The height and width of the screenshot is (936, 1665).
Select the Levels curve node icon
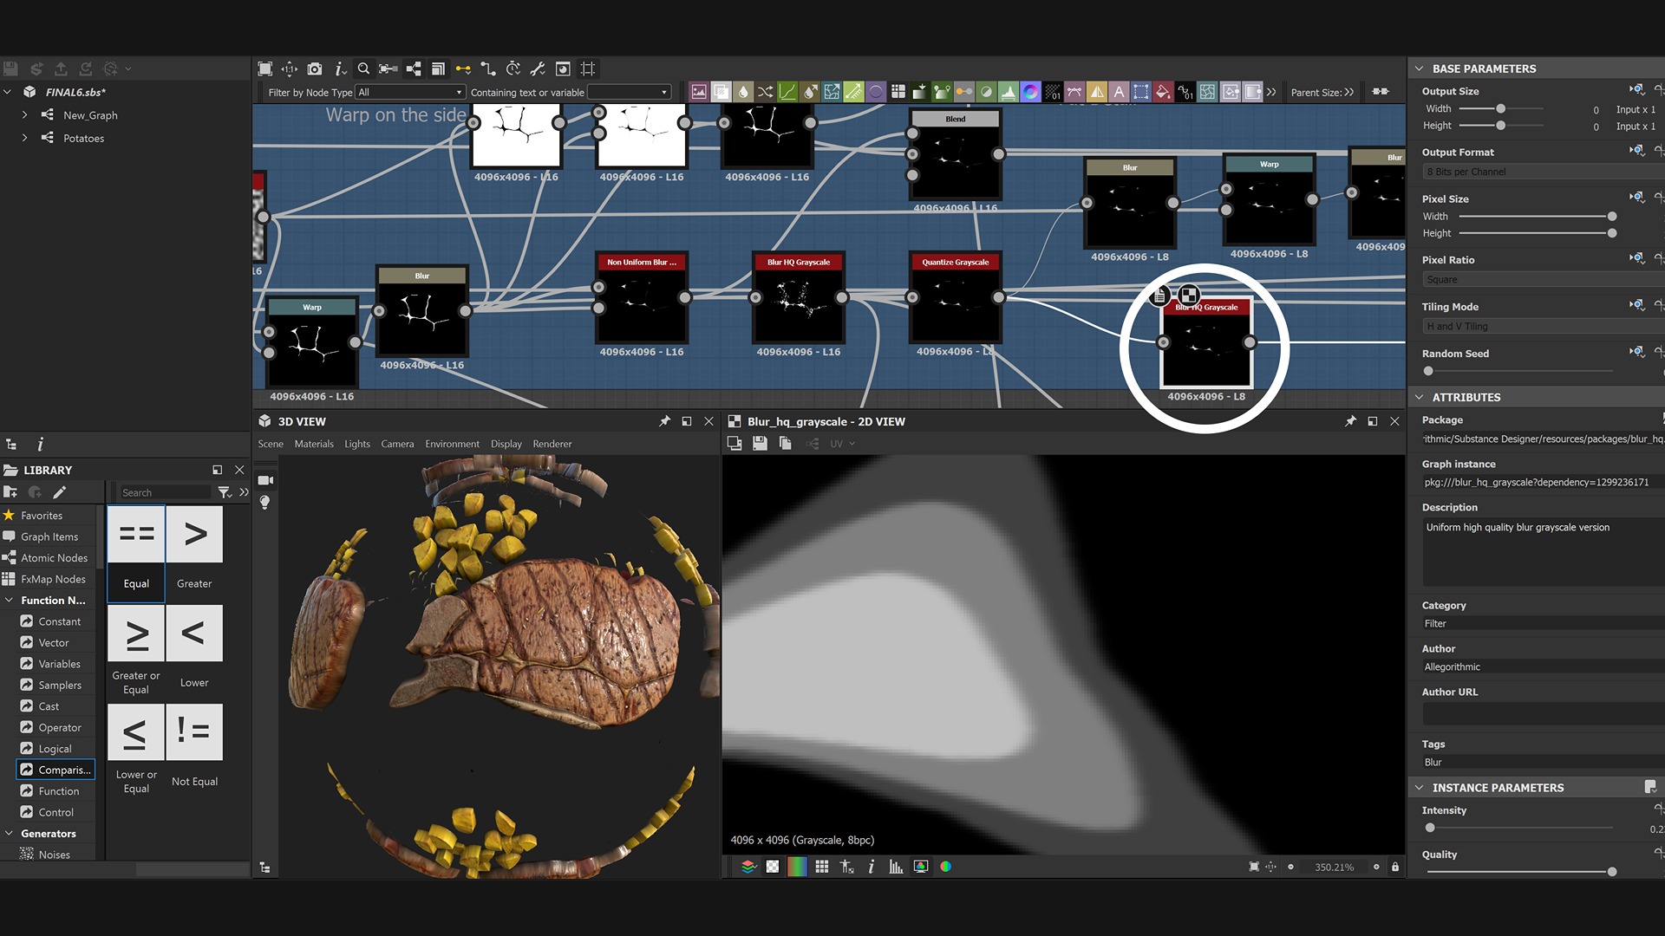tap(787, 91)
